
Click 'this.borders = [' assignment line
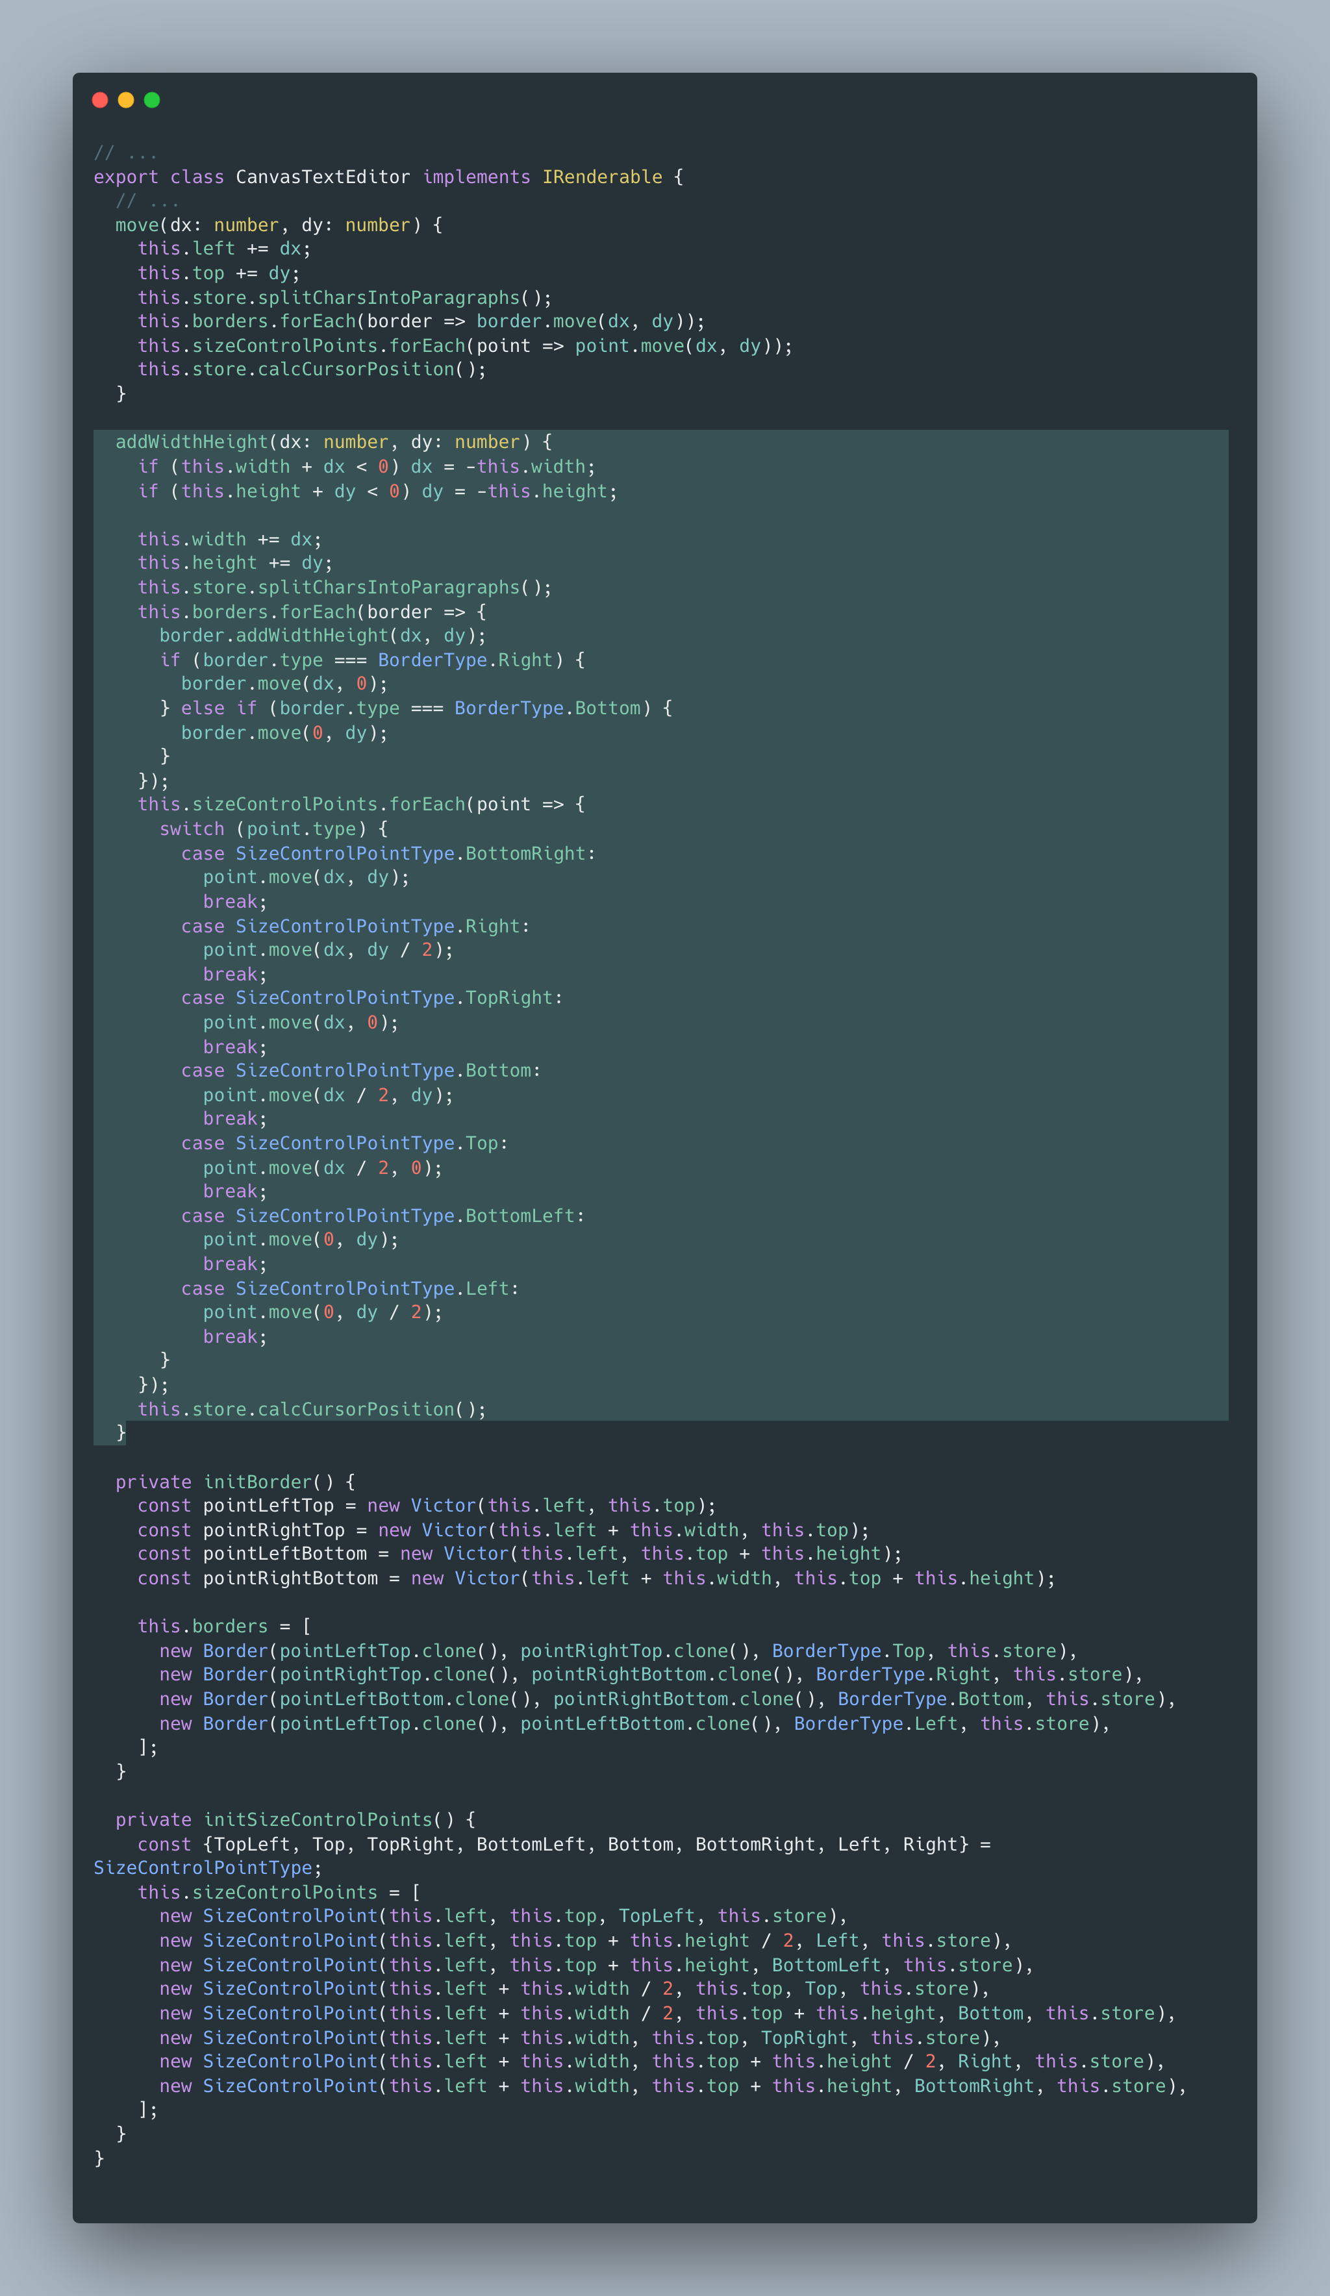pyautogui.click(x=224, y=1627)
